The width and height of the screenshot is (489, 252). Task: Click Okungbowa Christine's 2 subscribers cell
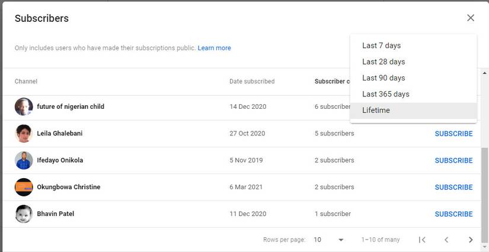(334, 187)
